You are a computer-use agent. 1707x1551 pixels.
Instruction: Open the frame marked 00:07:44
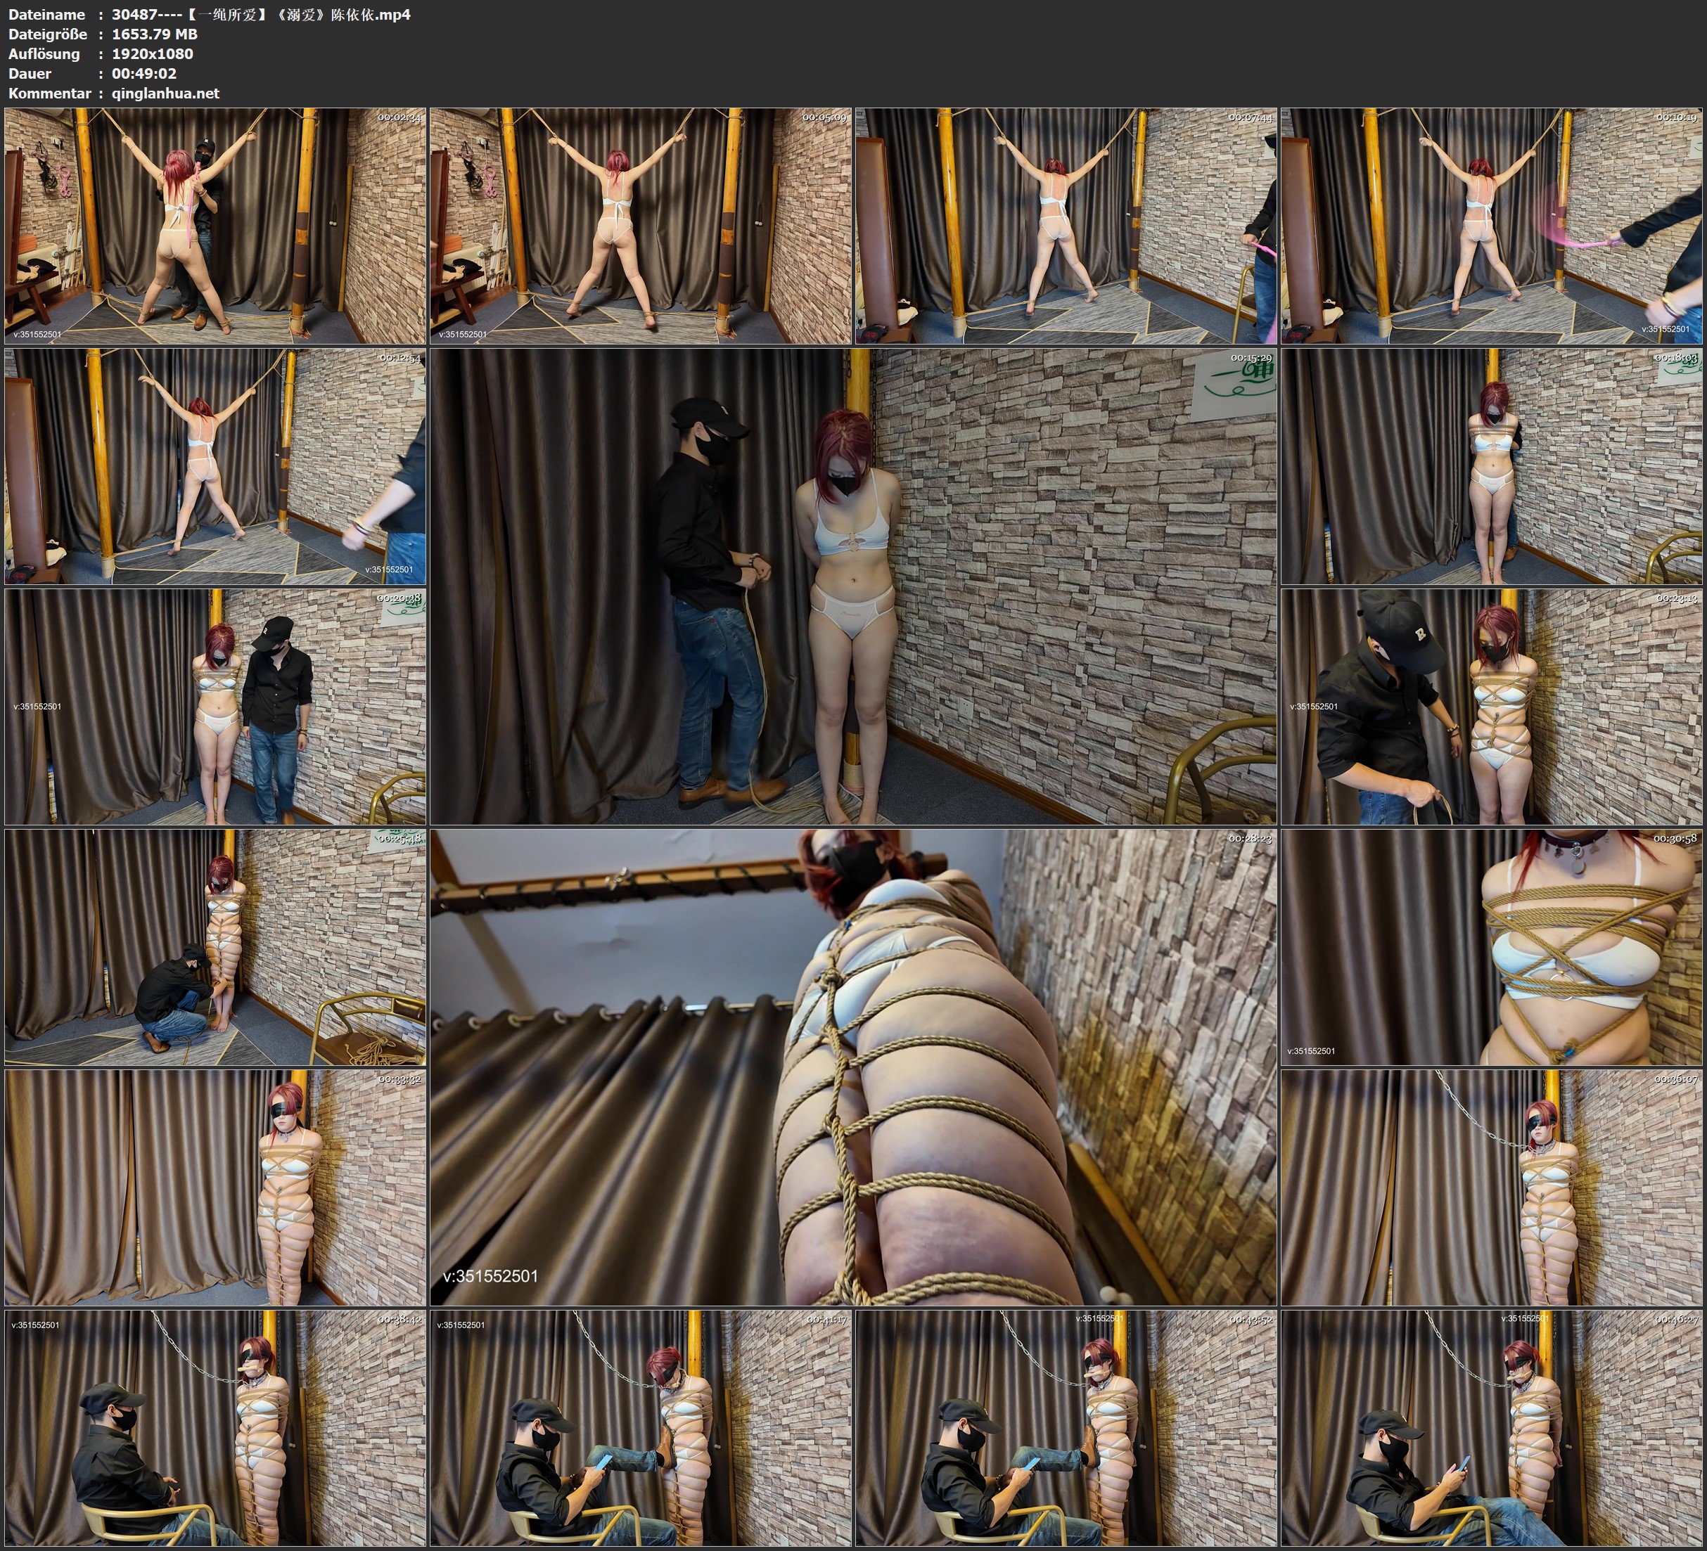click(1065, 225)
